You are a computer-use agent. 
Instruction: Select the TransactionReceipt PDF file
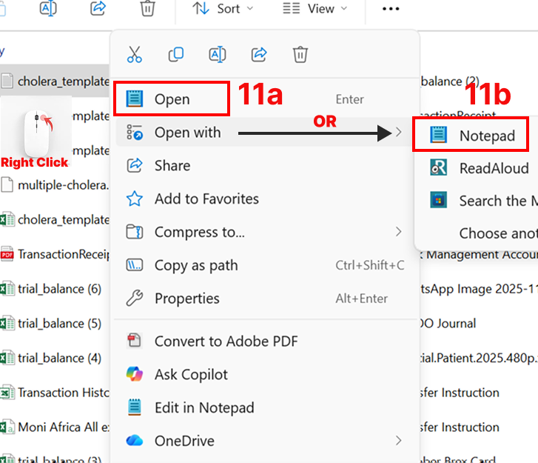(x=55, y=254)
